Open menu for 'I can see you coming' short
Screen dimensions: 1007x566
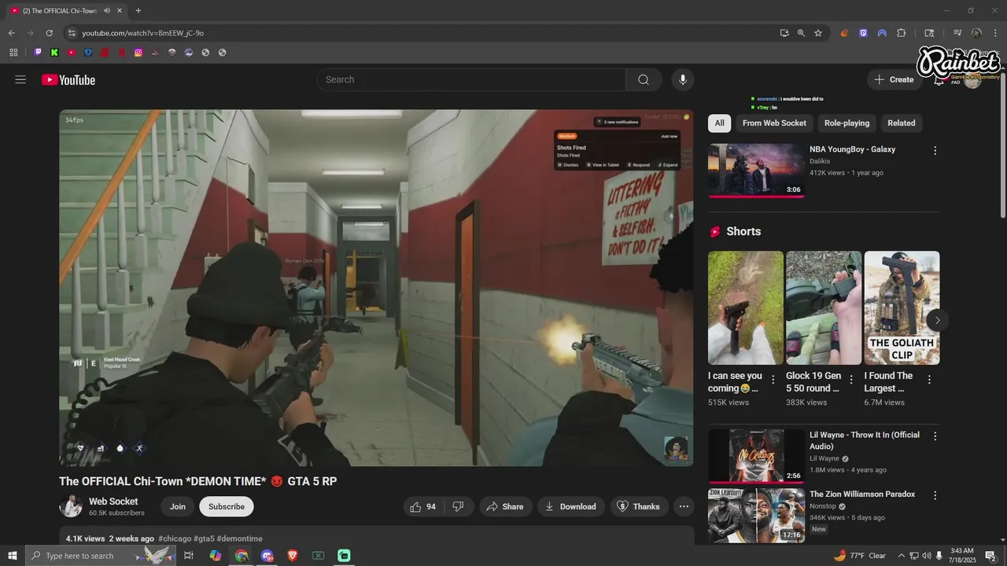click(773, 380)
